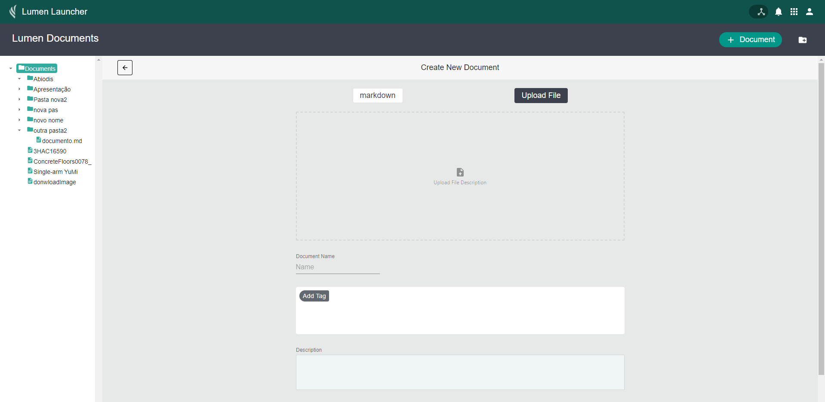Select the Abiodis tree label
Image resolution: width=825 pixels, height=402 pixels.
coord(43,79)
